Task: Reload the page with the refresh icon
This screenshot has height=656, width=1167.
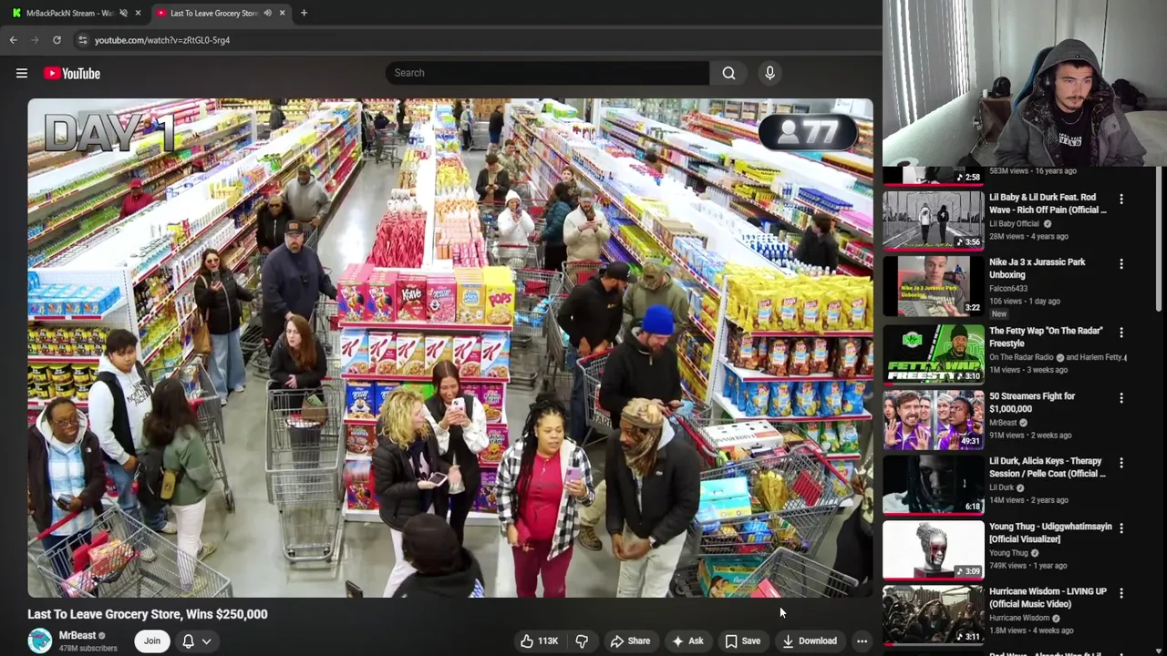Action: click(57, 40)
